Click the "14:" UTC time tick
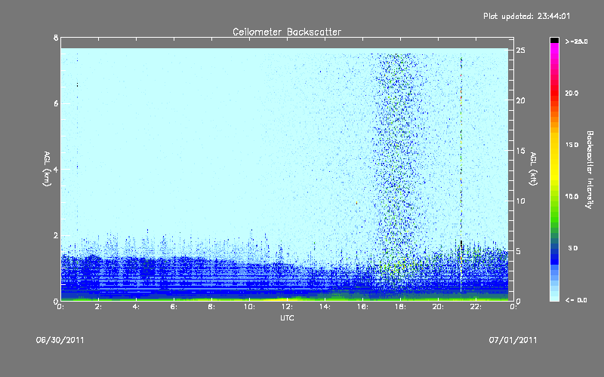 click(325, 307)
